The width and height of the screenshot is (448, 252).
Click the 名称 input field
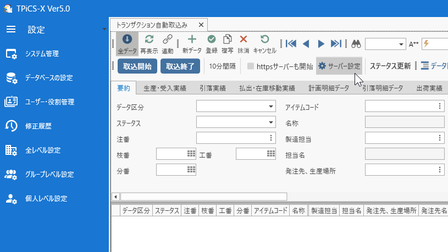405,122
